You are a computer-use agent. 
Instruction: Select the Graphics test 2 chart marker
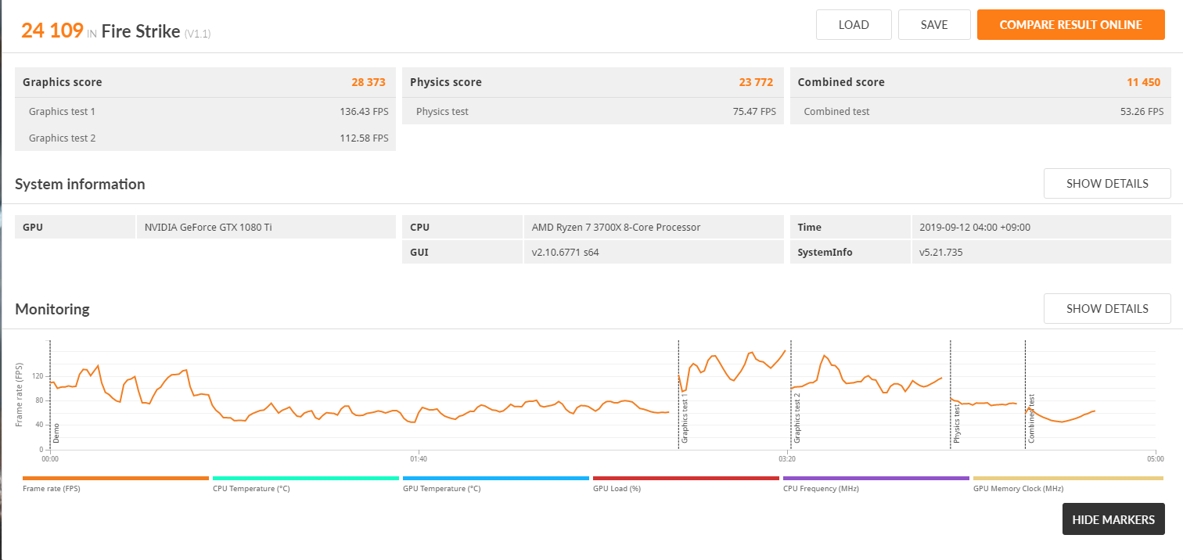tap(797, 419)
